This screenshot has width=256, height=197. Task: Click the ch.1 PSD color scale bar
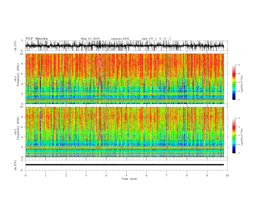(234, 82)
